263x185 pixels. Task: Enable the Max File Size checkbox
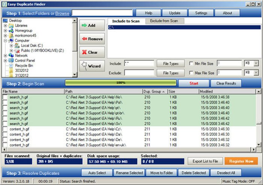pos(191,73)
